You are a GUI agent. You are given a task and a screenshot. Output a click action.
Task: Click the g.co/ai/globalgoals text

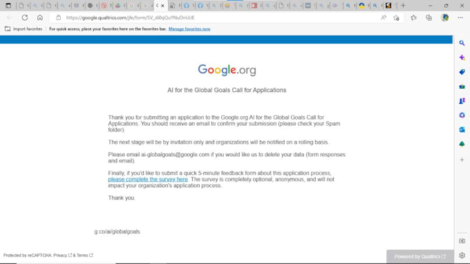point(117,232)
